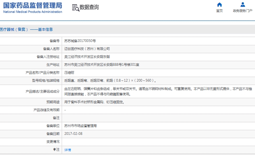Click 产品存储及有效期 label
Screen dimensions: 255x155
tap(47, 110)
